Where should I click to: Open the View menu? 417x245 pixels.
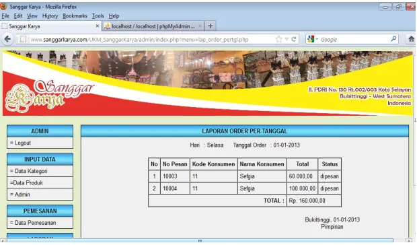pos(32,16)
